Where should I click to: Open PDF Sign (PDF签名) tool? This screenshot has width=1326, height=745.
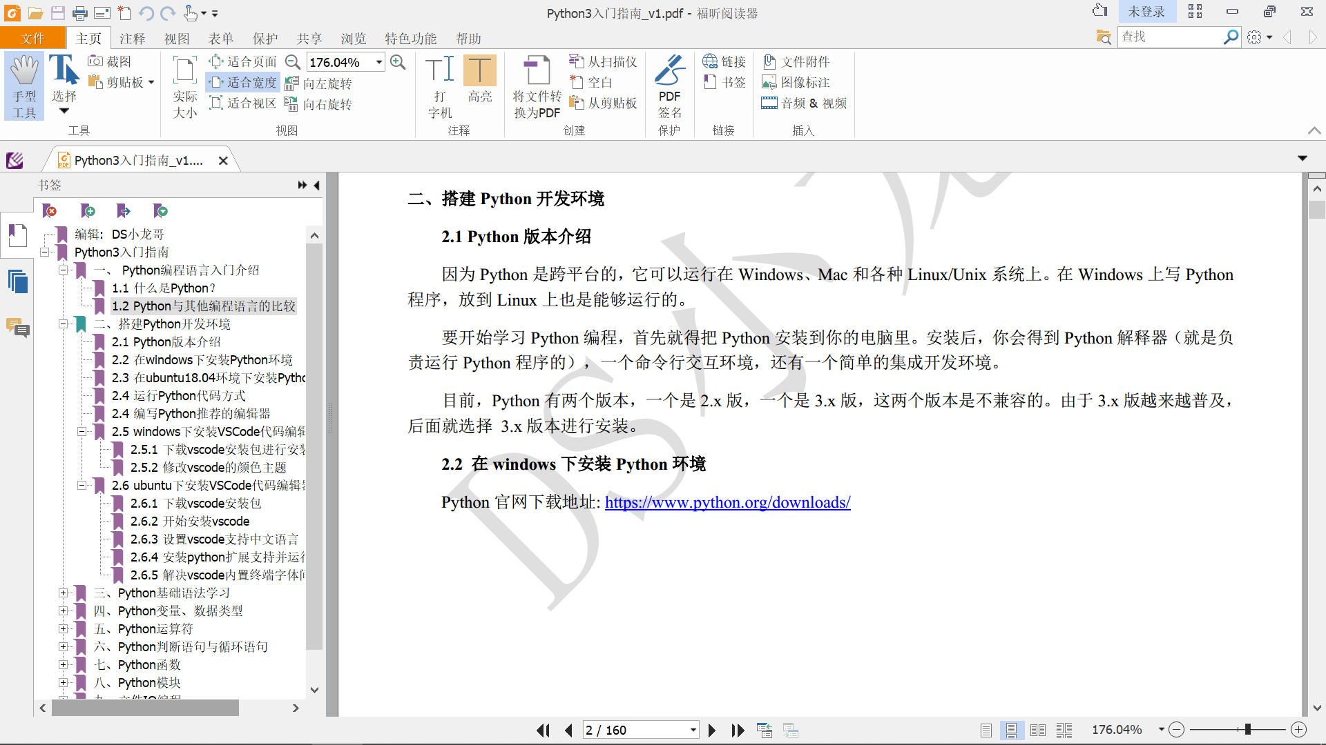tap(669, 86)
